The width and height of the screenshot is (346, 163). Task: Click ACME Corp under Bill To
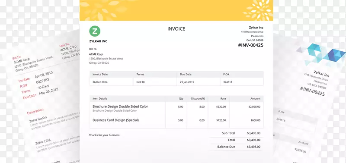[96, 54]
